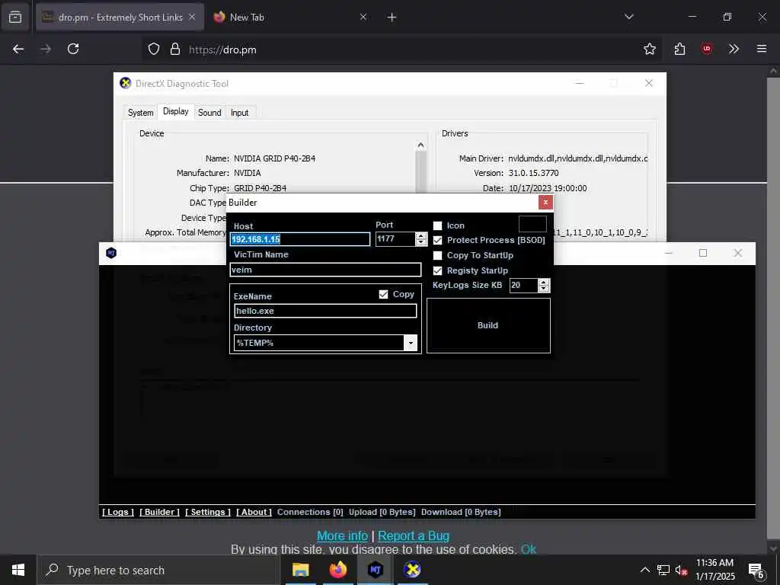
Task: Open Sound tab in DirectX Diagnostic Tool
Action: click(209, 113)
